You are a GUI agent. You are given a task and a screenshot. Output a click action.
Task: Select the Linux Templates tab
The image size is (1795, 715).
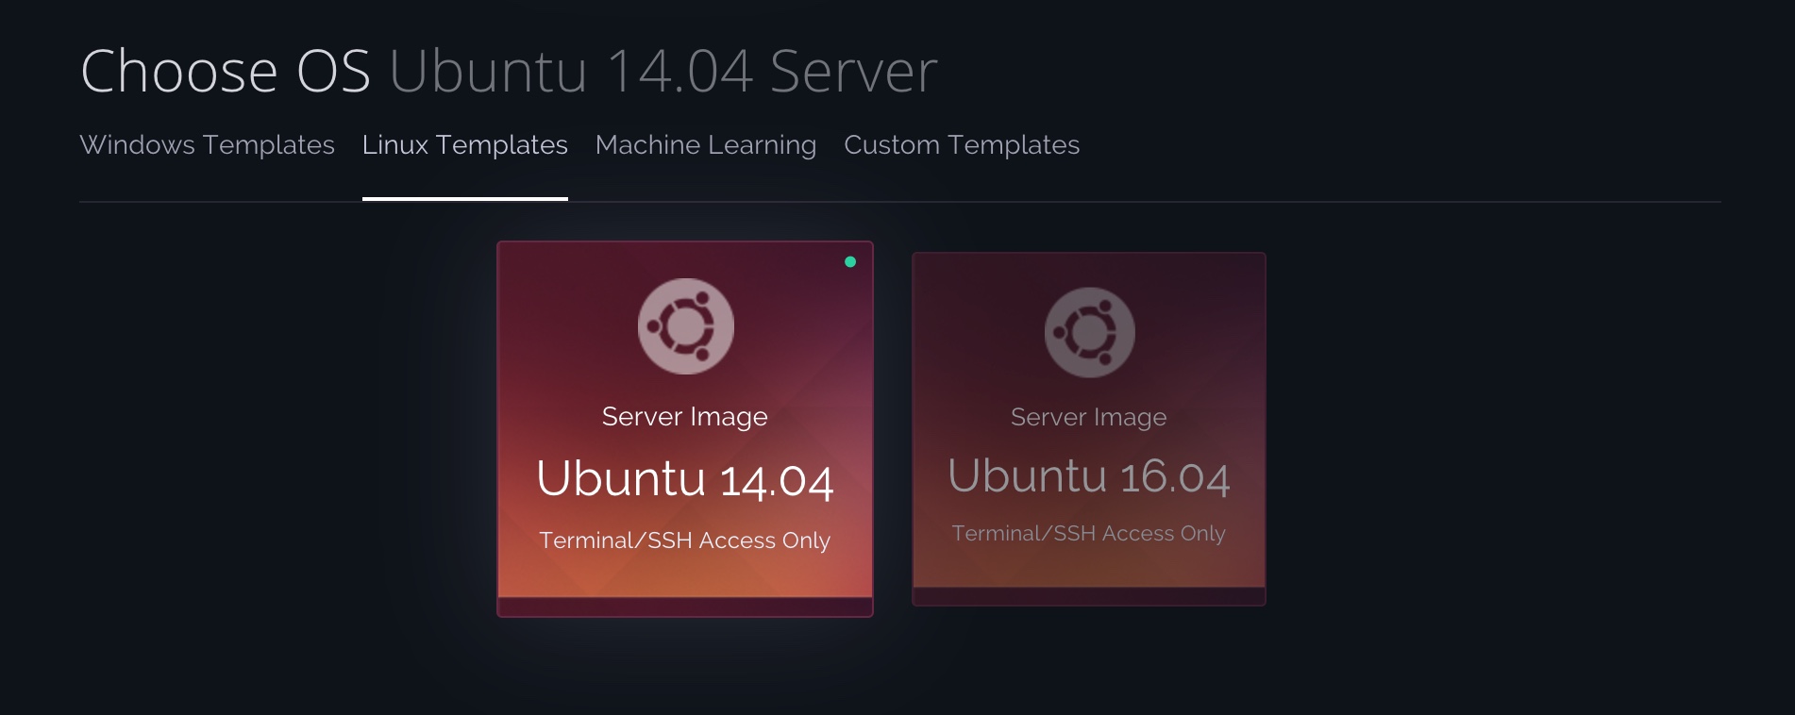(464, 145)
